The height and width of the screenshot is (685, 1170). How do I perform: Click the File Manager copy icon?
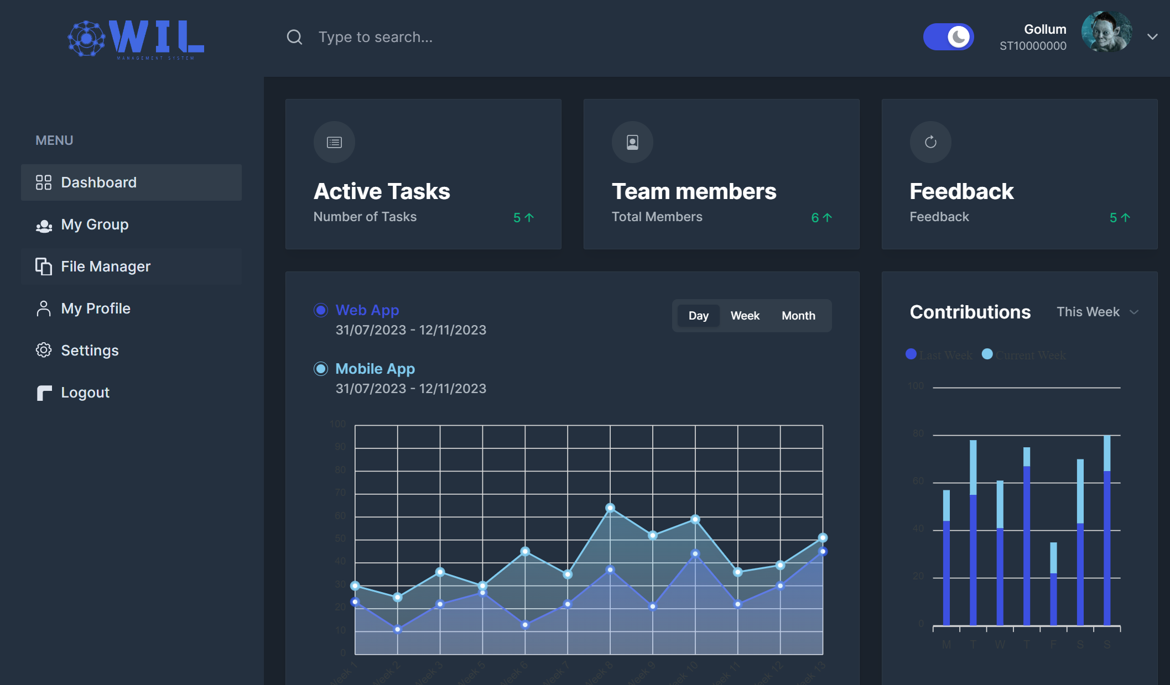click(x=44, y=266)
